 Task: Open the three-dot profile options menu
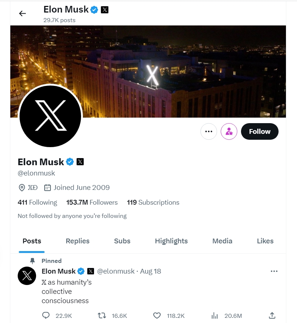click(209, 132)
